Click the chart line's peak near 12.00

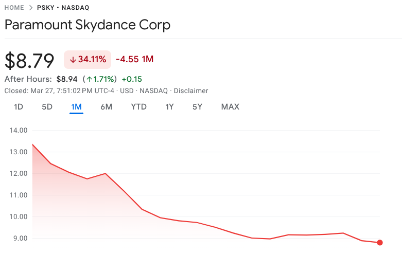coord(106,174)
